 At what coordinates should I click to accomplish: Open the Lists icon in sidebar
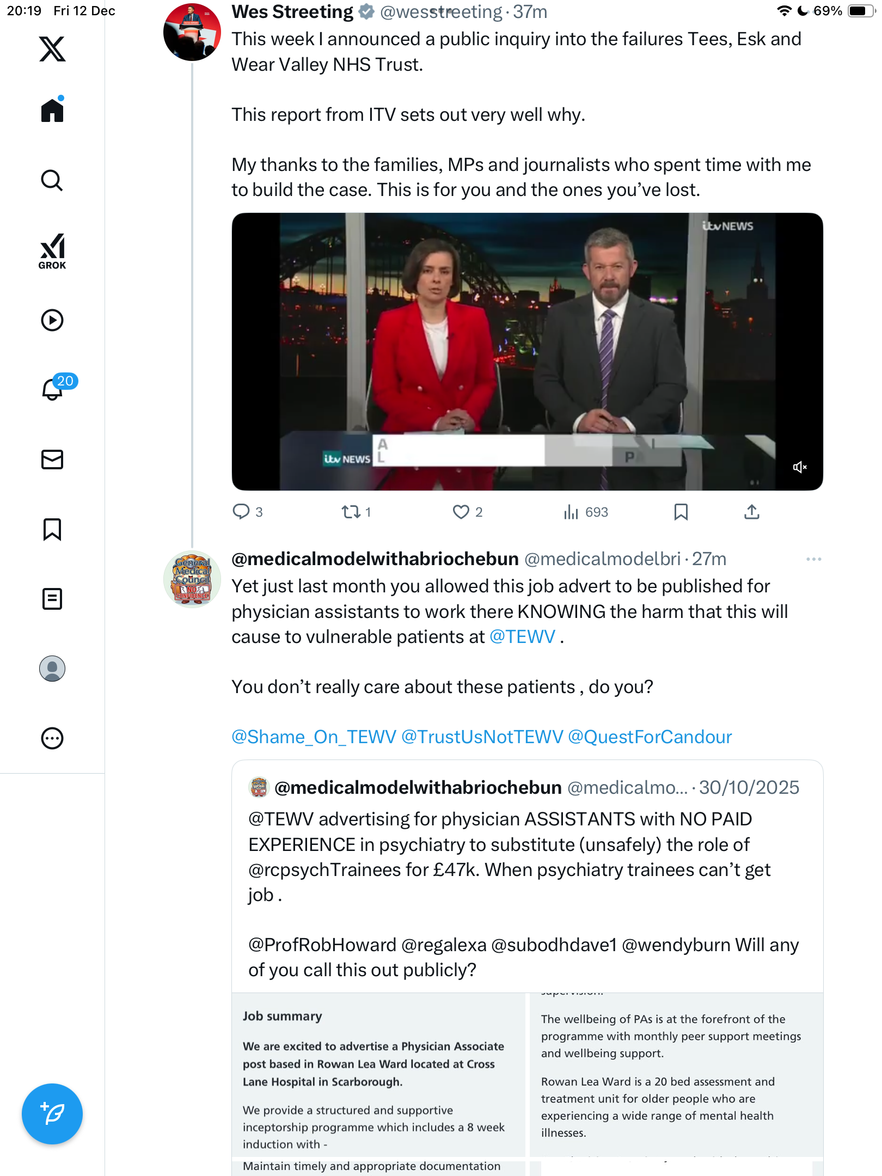click(x=52, y=599)
